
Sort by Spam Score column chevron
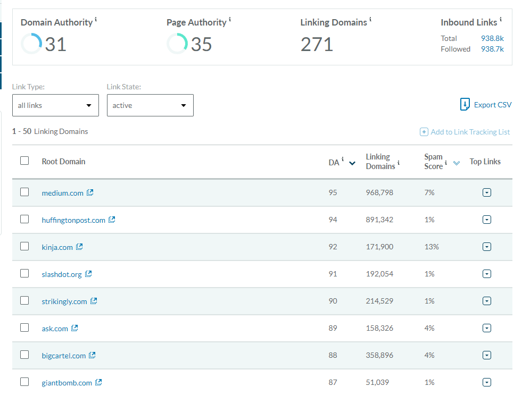pyautogui.click(x=456, y=163)
